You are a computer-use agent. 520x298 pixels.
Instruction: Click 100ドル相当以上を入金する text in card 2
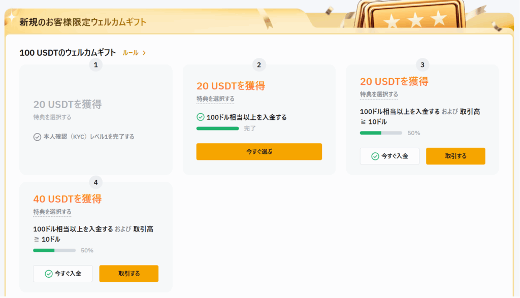coord(247,117)
